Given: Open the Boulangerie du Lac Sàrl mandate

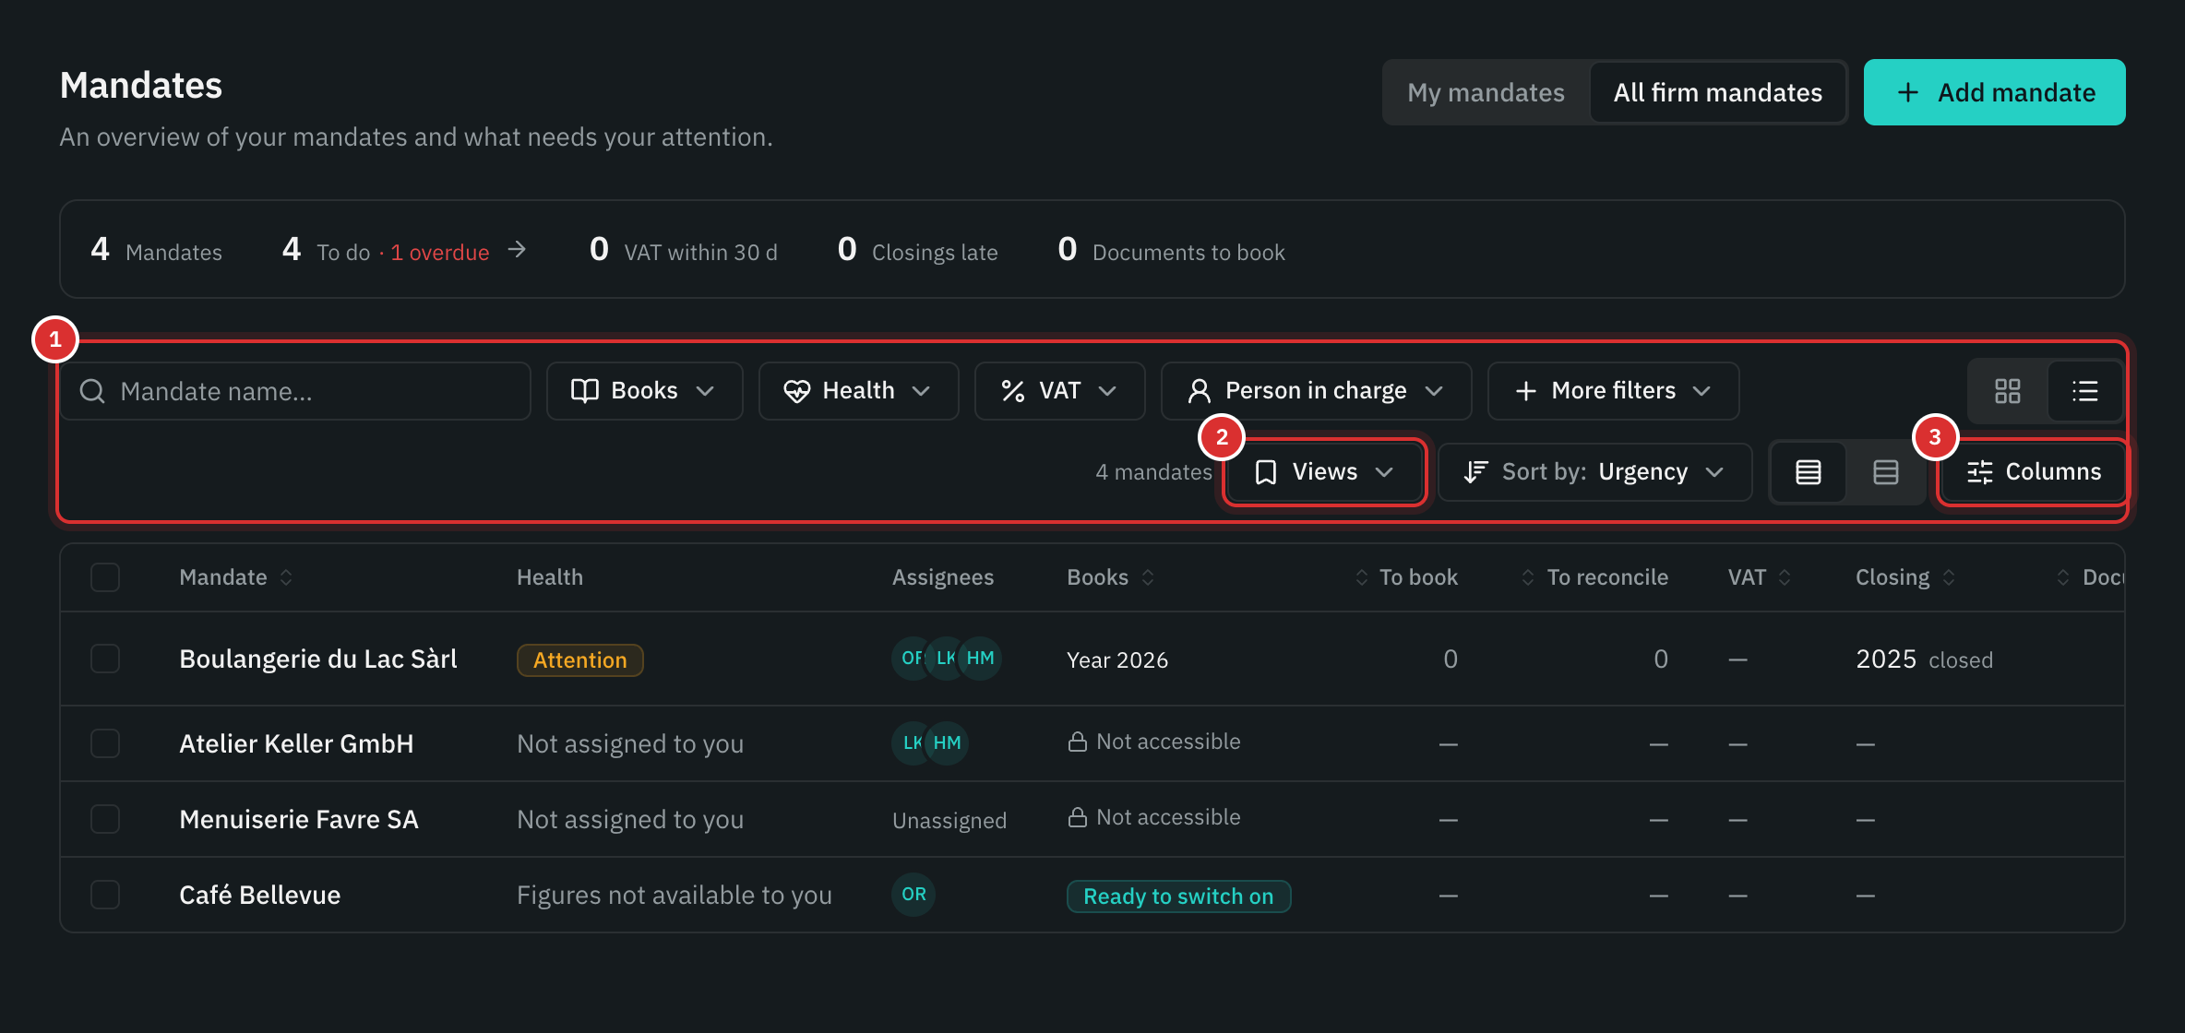Looking at the screenshot, I should coord(318,659).
